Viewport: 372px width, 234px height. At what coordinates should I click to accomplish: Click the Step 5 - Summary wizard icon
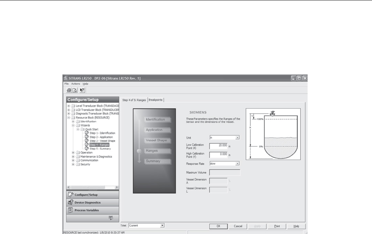(87, 148)
